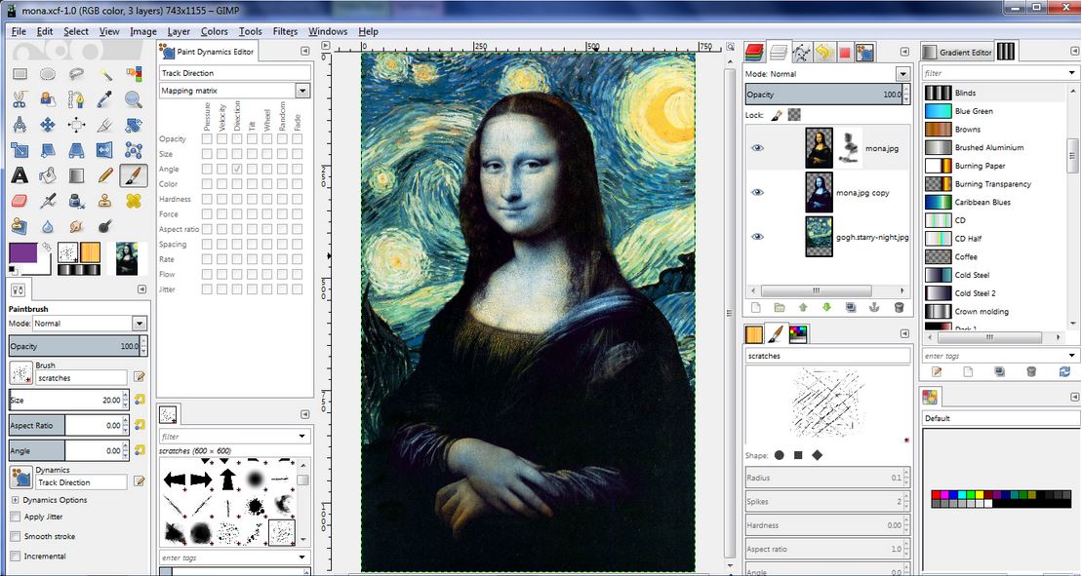Viewport: 1082px width, 576px height.
Task: Choose the diamond brush shape
Action: coord(818,455)
